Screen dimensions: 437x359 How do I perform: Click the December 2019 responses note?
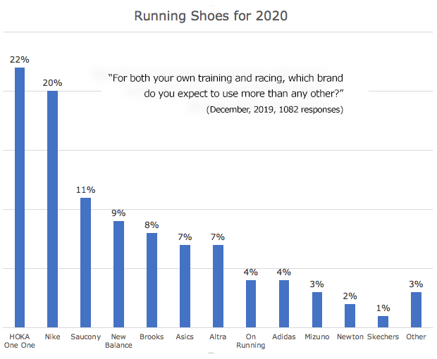[275, 111]
